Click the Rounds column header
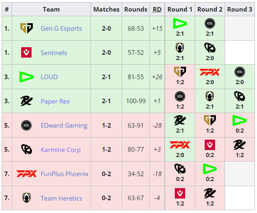Image resolution: width=257 pixels, height=213 pixels. click(x=136, y=9)
